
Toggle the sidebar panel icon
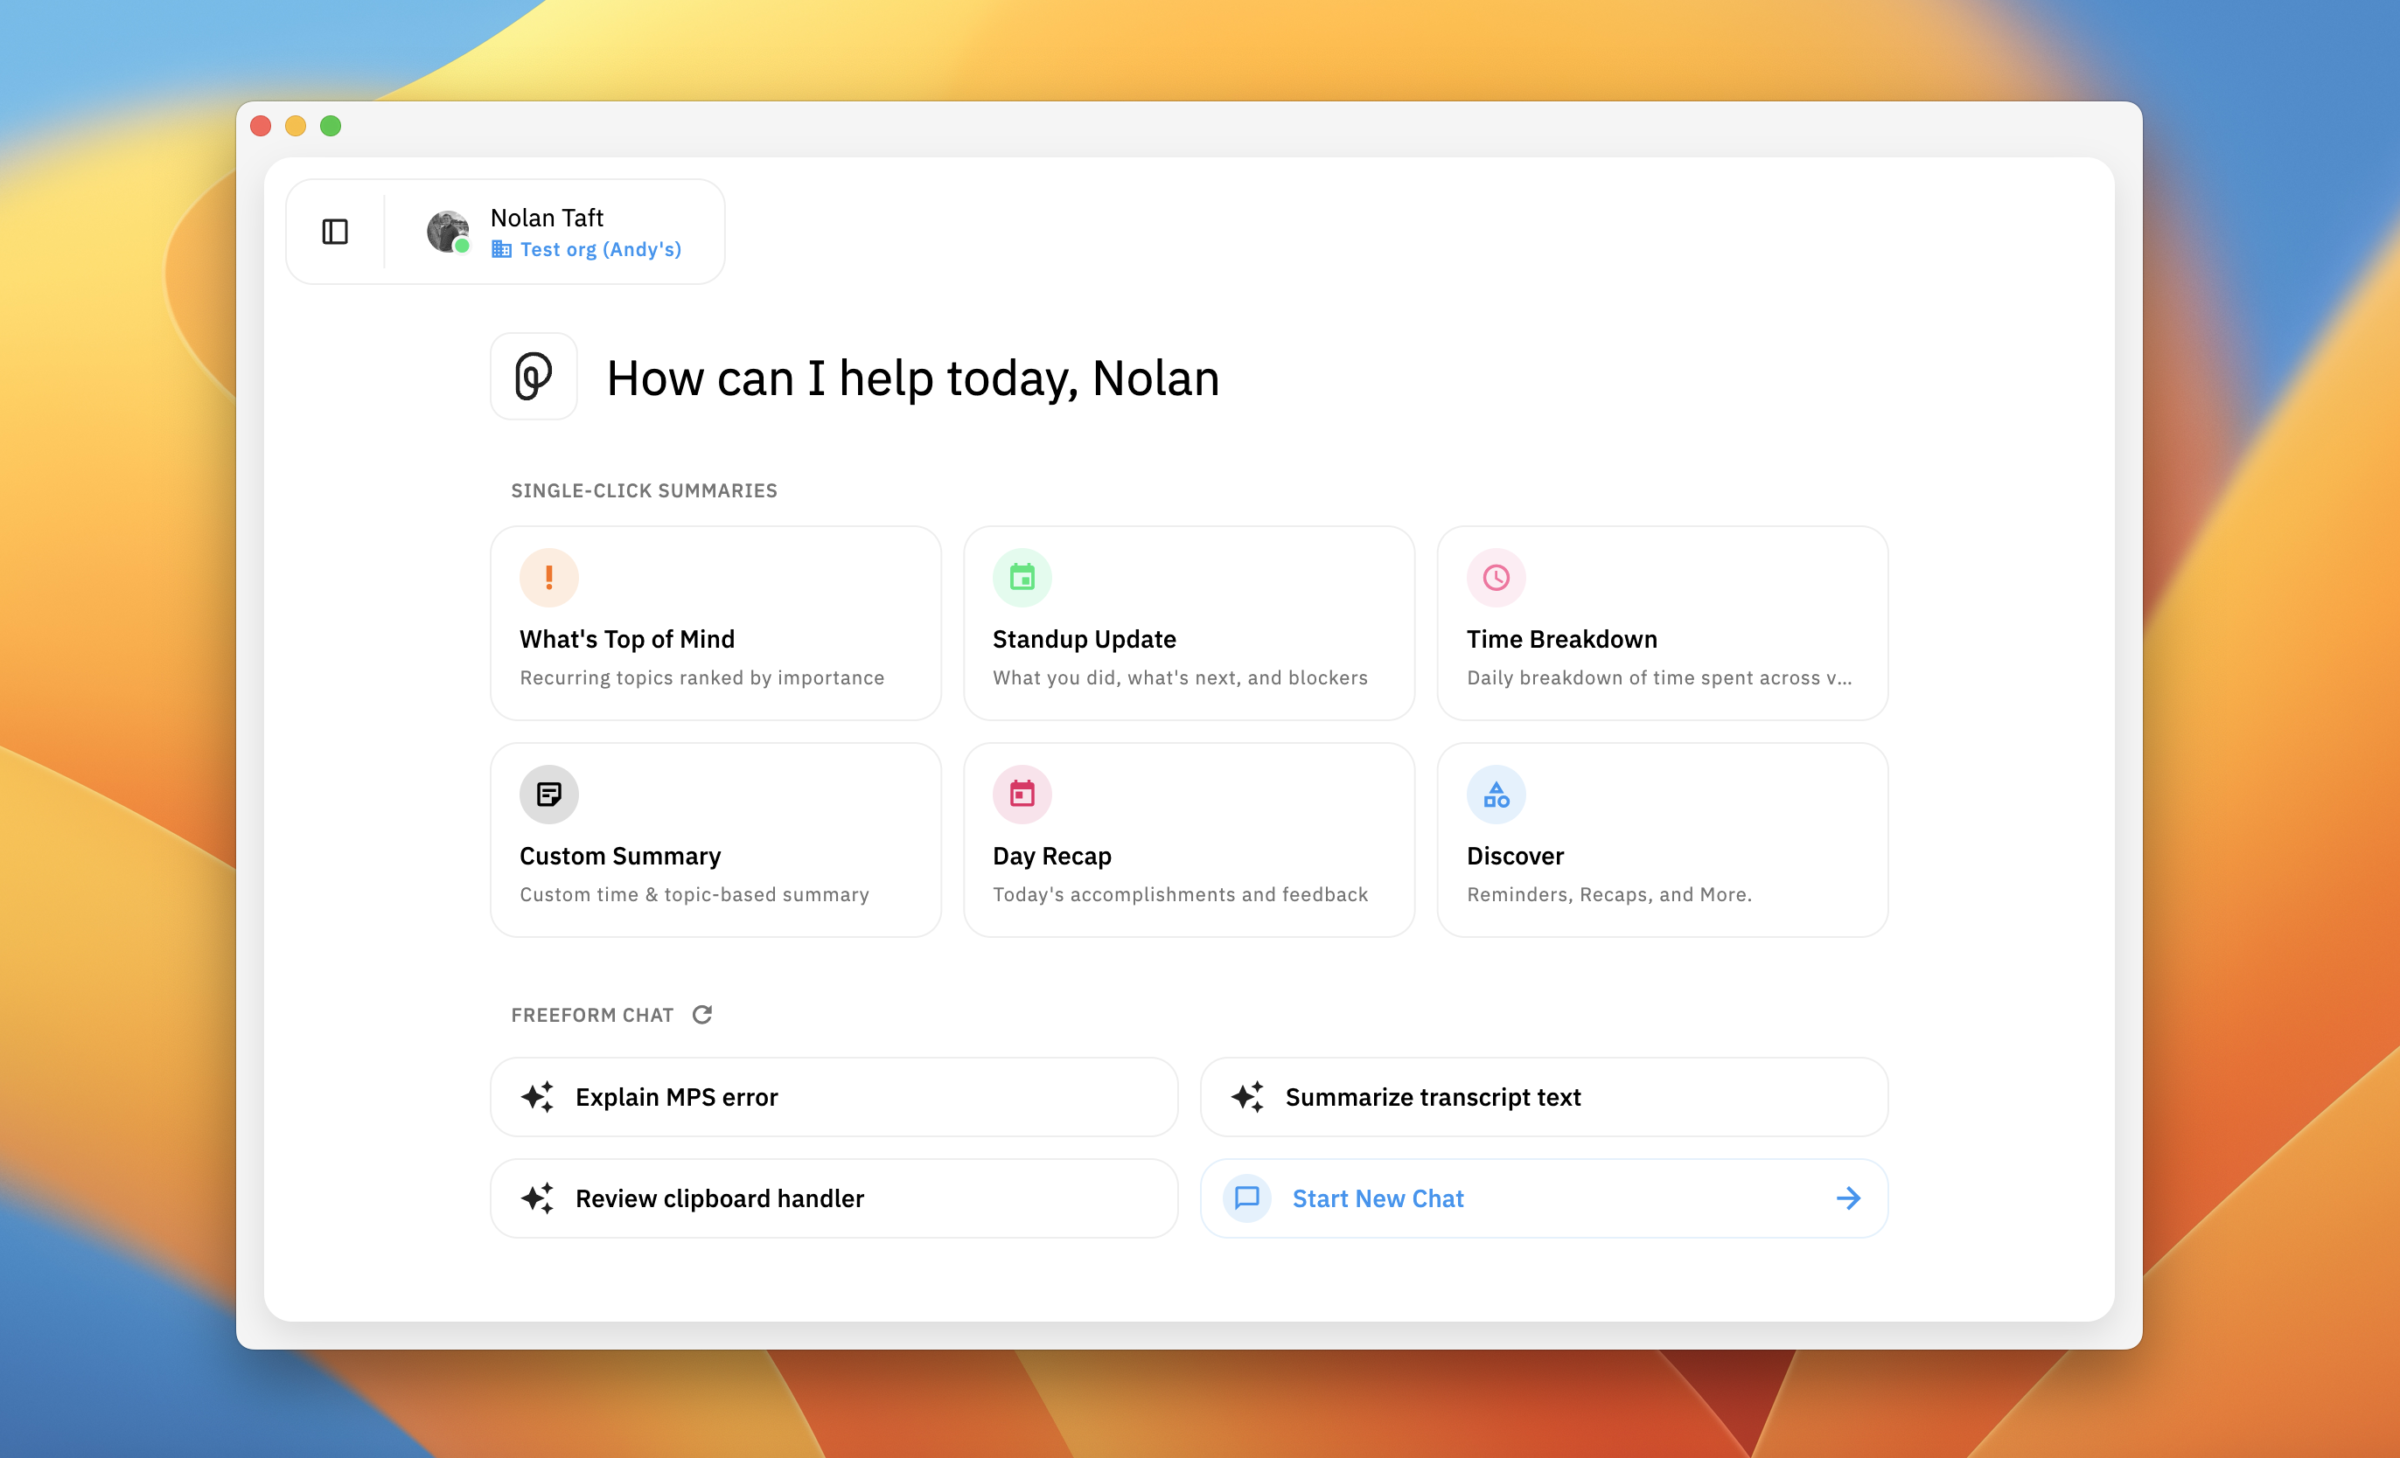coord(334,232)
